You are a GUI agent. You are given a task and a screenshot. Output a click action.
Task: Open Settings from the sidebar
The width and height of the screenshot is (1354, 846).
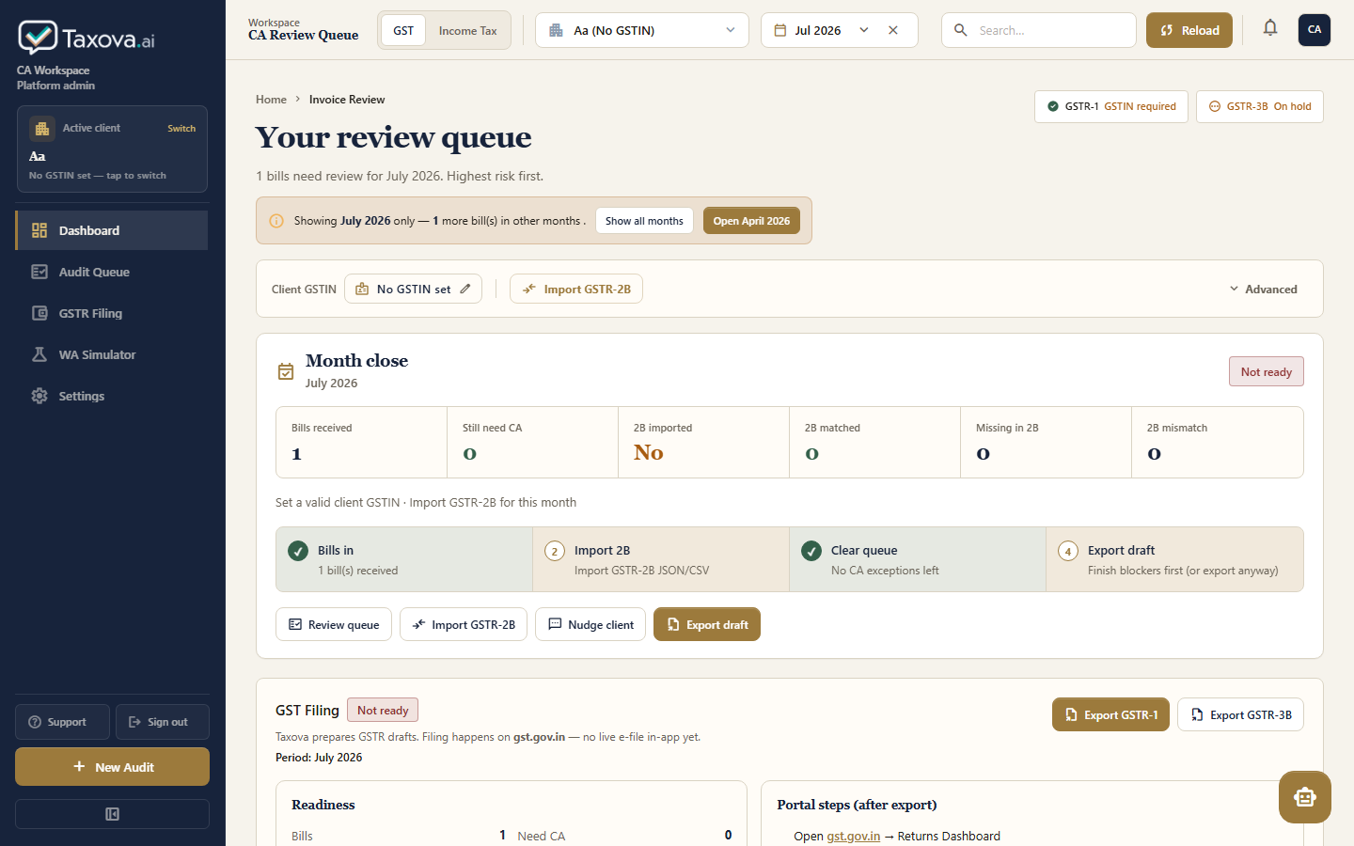coord(112,396)
